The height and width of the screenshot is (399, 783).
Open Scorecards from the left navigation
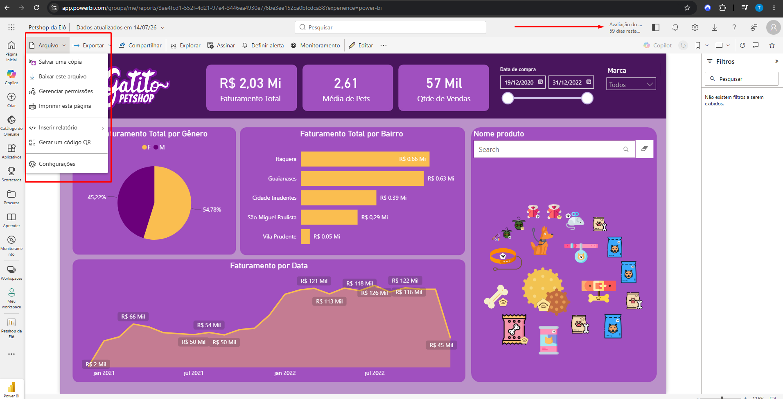click(x=11, y=174)
